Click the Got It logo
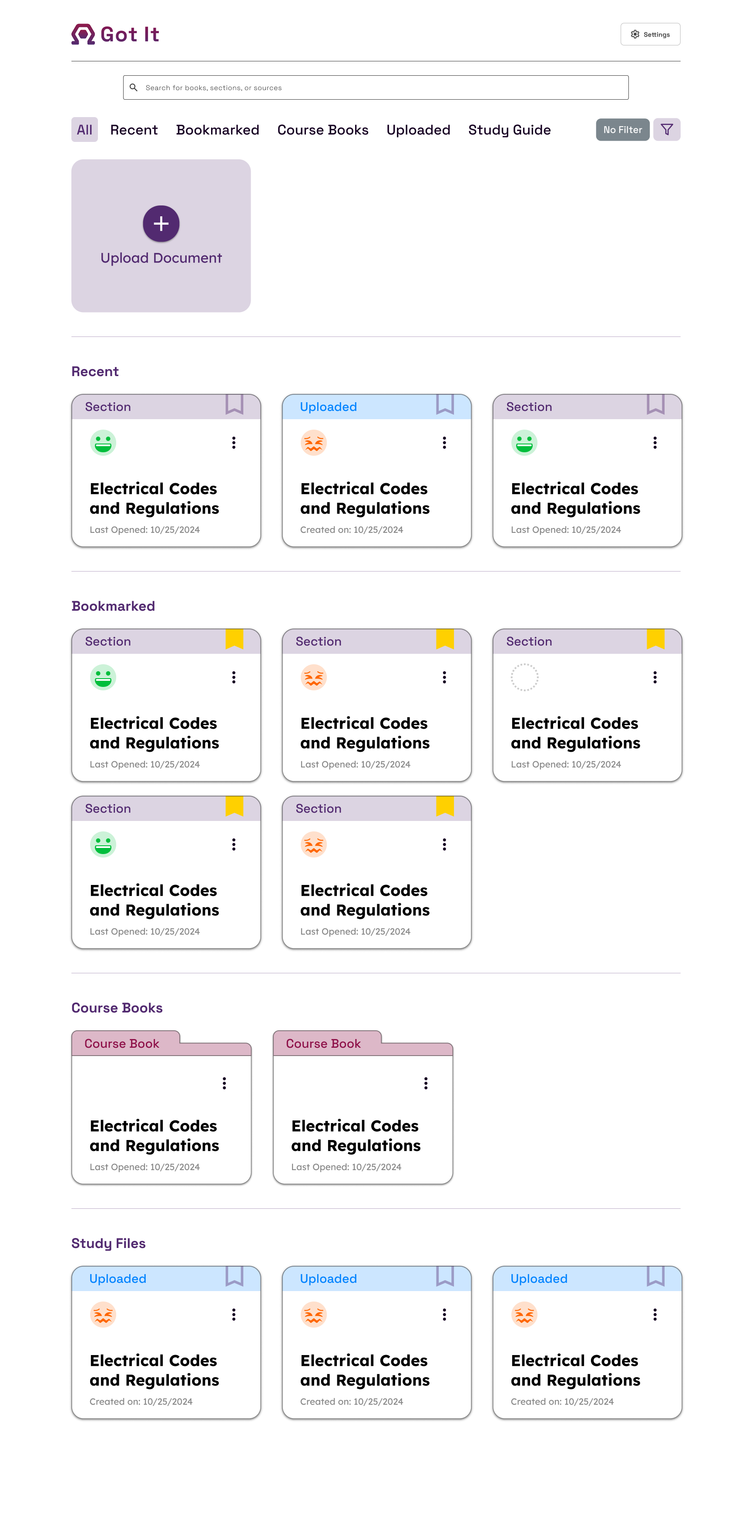 [115, 34]
